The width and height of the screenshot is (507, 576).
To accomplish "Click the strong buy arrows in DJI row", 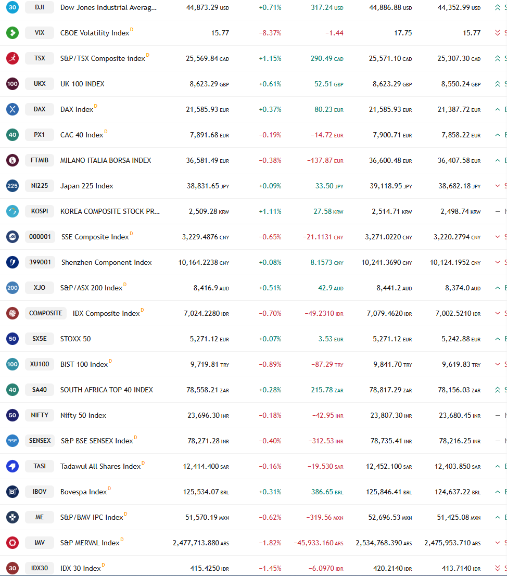I will [498, 7].
